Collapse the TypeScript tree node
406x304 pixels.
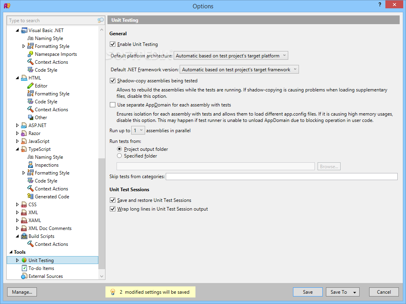click(17, 149)
